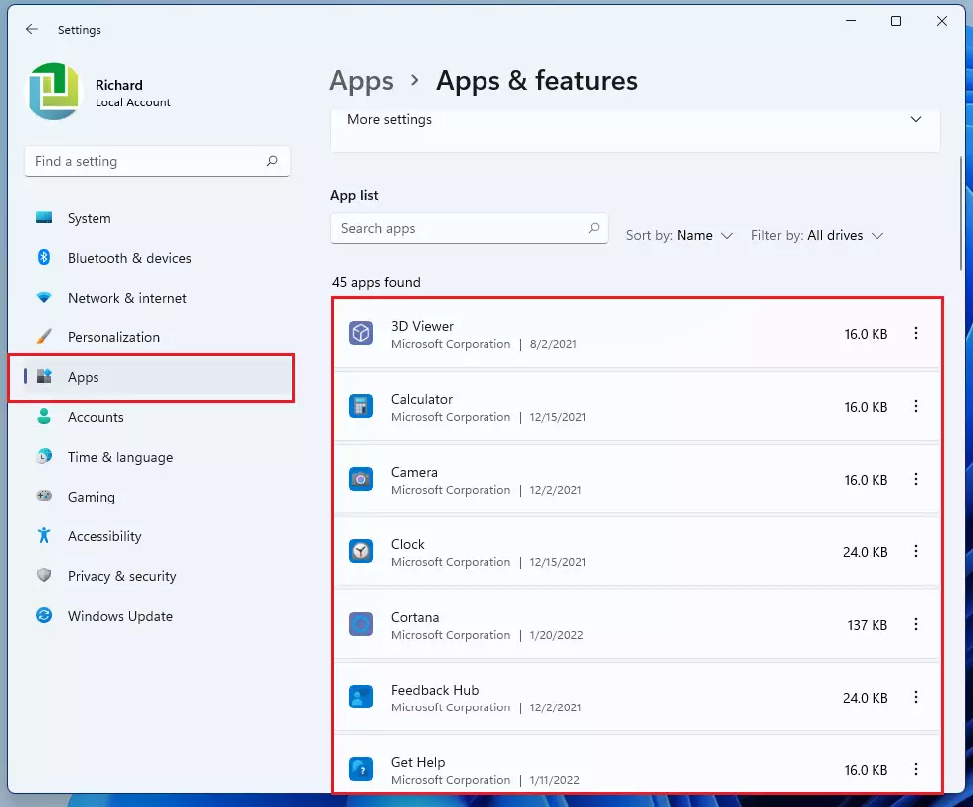Open the Sort by Name dropdown
Screen dimensions: 973x807
[x=679, y=235]
